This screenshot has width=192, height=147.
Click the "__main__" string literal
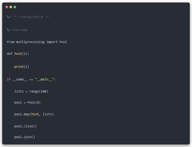pos(44,79)
